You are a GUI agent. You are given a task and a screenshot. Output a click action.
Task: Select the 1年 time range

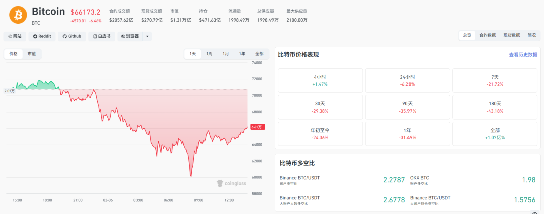(x=242, y=54)
